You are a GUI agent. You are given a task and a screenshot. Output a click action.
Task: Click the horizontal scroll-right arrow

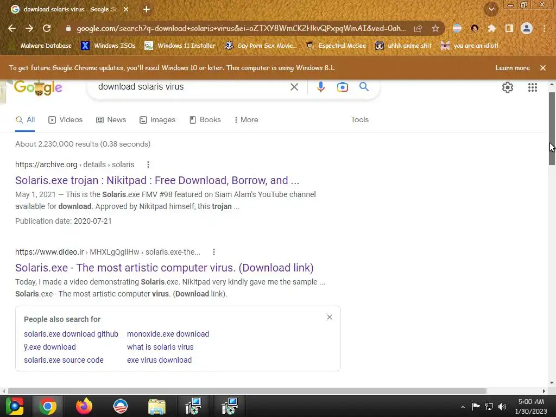coord(544,391)
